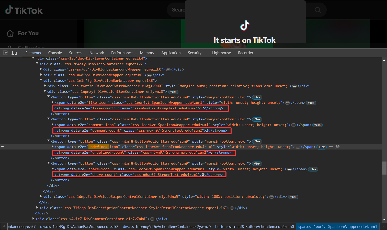Select the For You home icon
Image resolution: width=387 pixels, height=230 pixels.
tap(10, 33)
